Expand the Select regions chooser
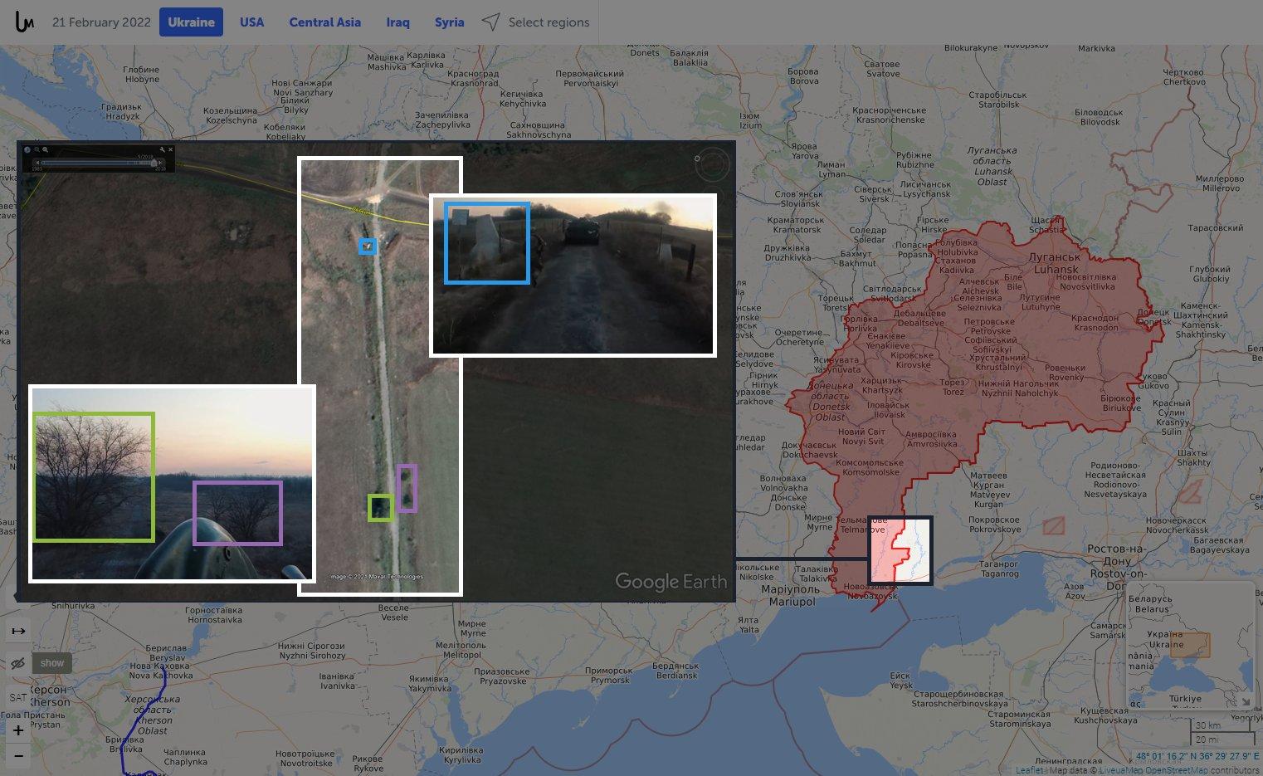Image resolution: width=1263 pixels, height=776 pixels. click(536, 22)
